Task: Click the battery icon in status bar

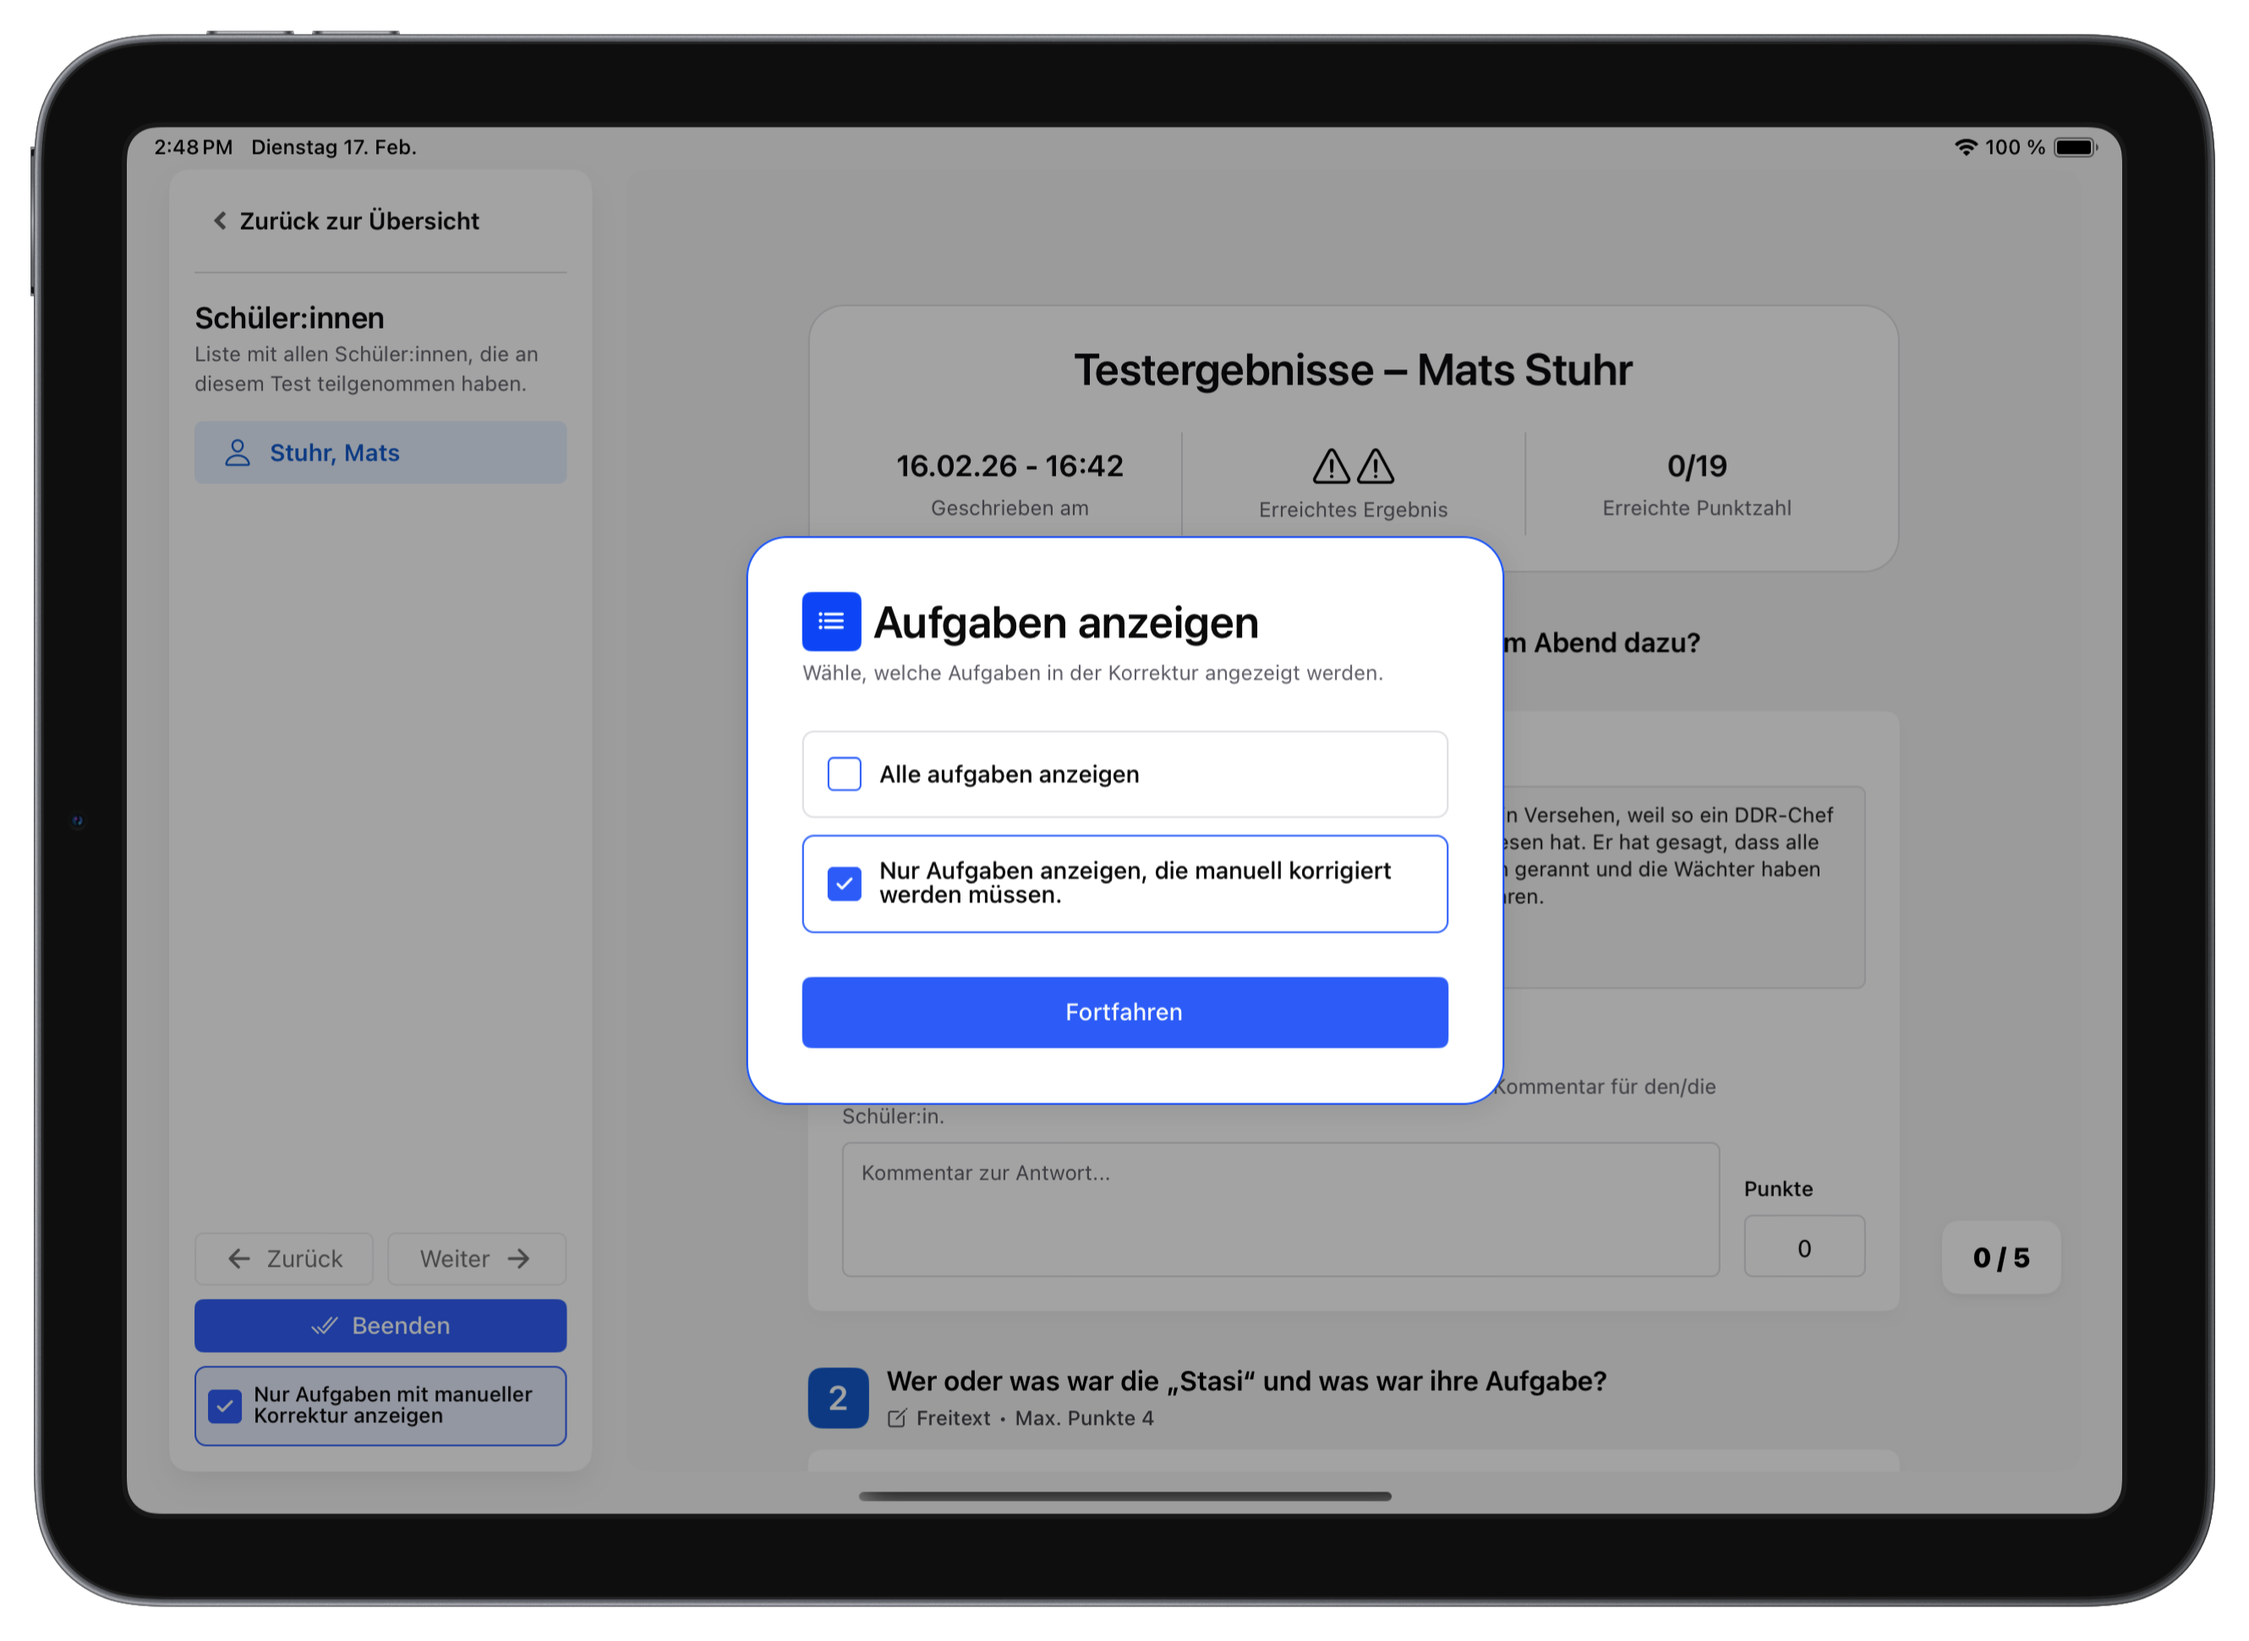Action: tap(2075, 147)
